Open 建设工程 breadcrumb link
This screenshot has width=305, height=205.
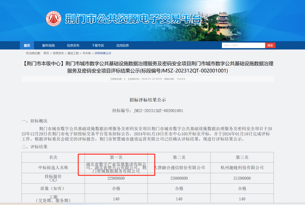73,53
